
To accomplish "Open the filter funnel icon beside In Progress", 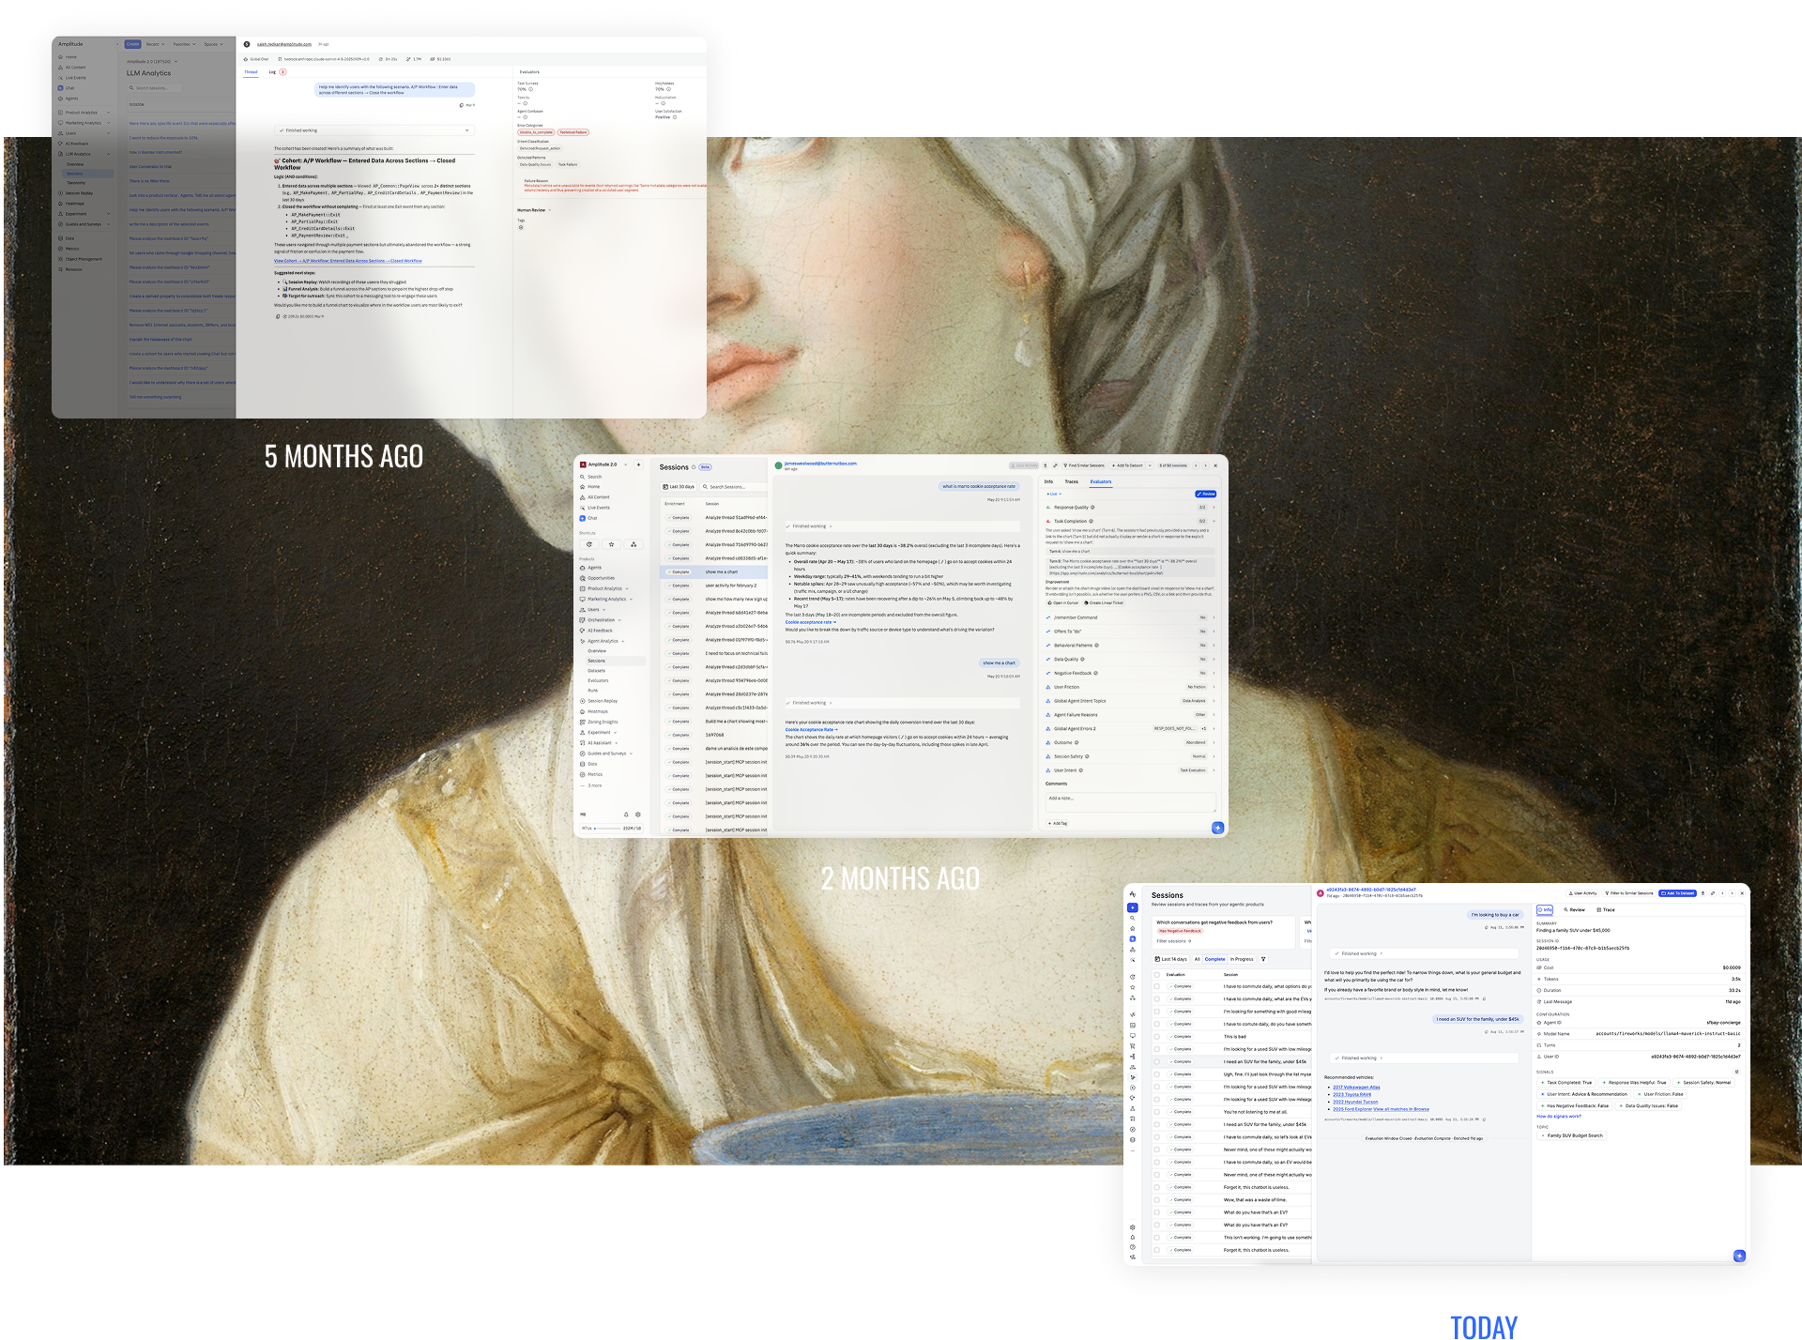I will (1263, 959).
